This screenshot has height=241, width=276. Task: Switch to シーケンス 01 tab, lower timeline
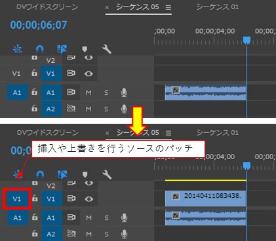218,132
